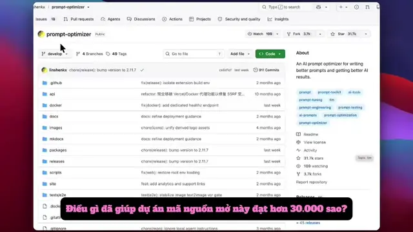
Task: Open the images folder
Action: click(x=55, y=128)
